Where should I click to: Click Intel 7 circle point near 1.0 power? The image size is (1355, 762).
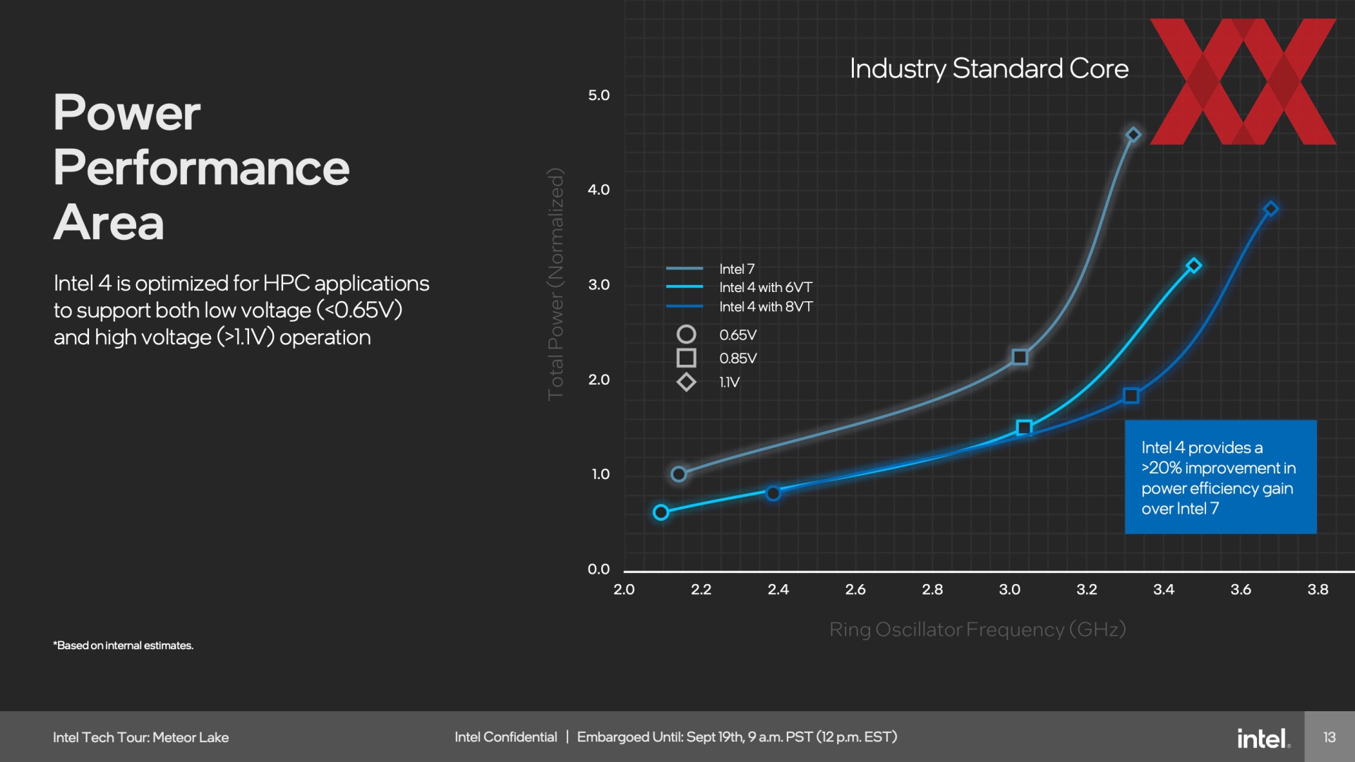click(679, 474)
